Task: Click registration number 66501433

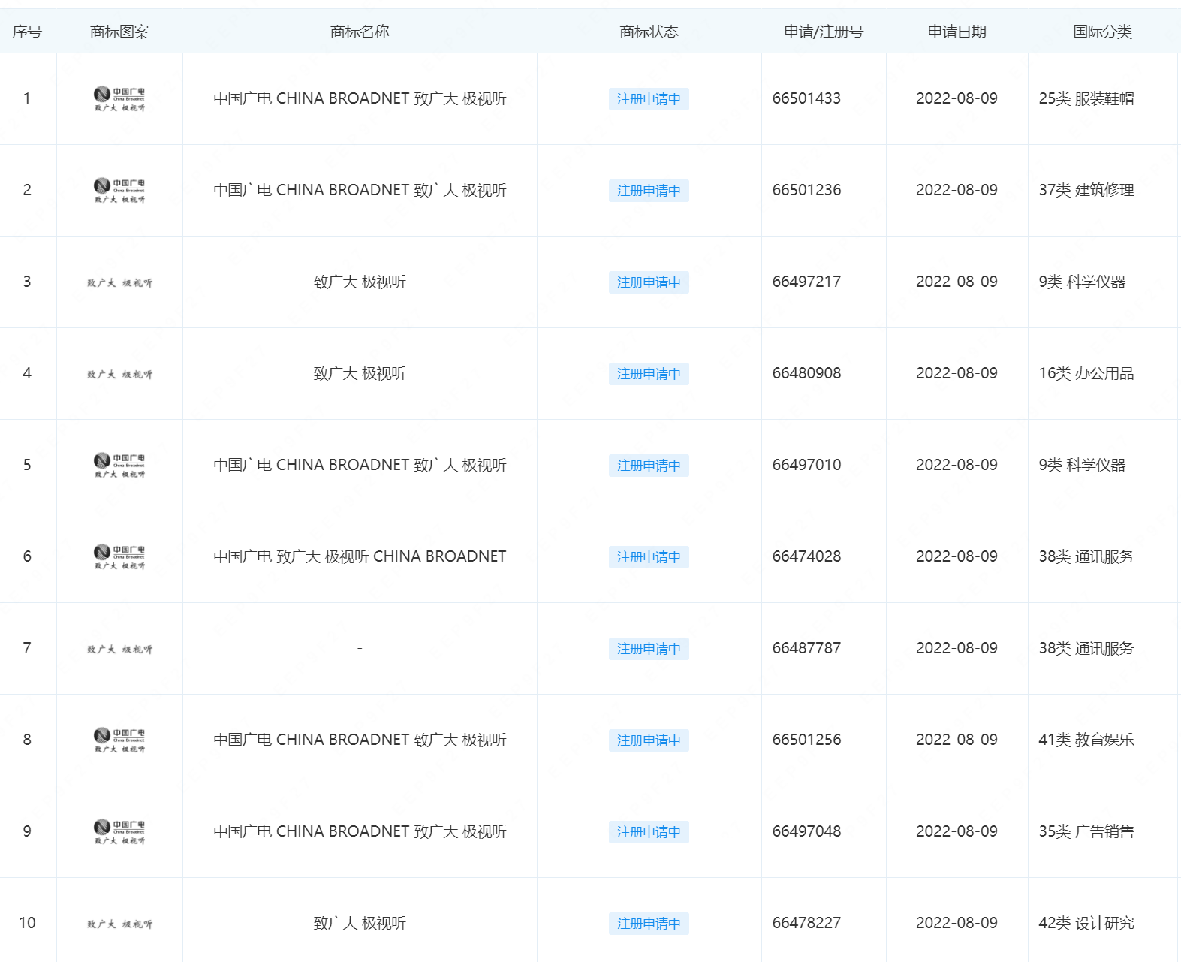Action: [x=806, y=98]
